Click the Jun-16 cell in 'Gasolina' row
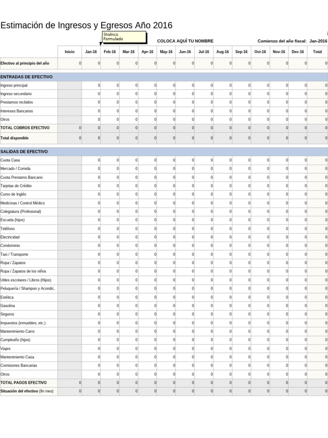Image resolution: width=328 pixels, height=438 pixels. click(x=185, y=306)
